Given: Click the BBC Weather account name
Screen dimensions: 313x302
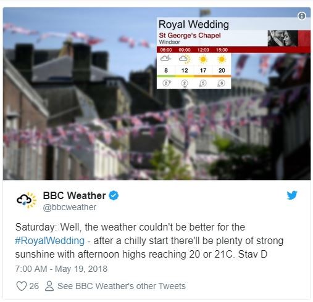Looking at the screenshot, I should coord(74,195).
